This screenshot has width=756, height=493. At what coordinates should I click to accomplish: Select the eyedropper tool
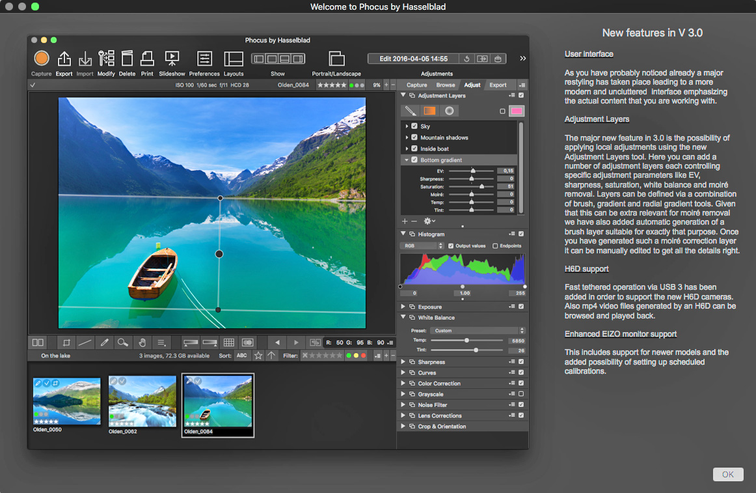click(104, 343)
